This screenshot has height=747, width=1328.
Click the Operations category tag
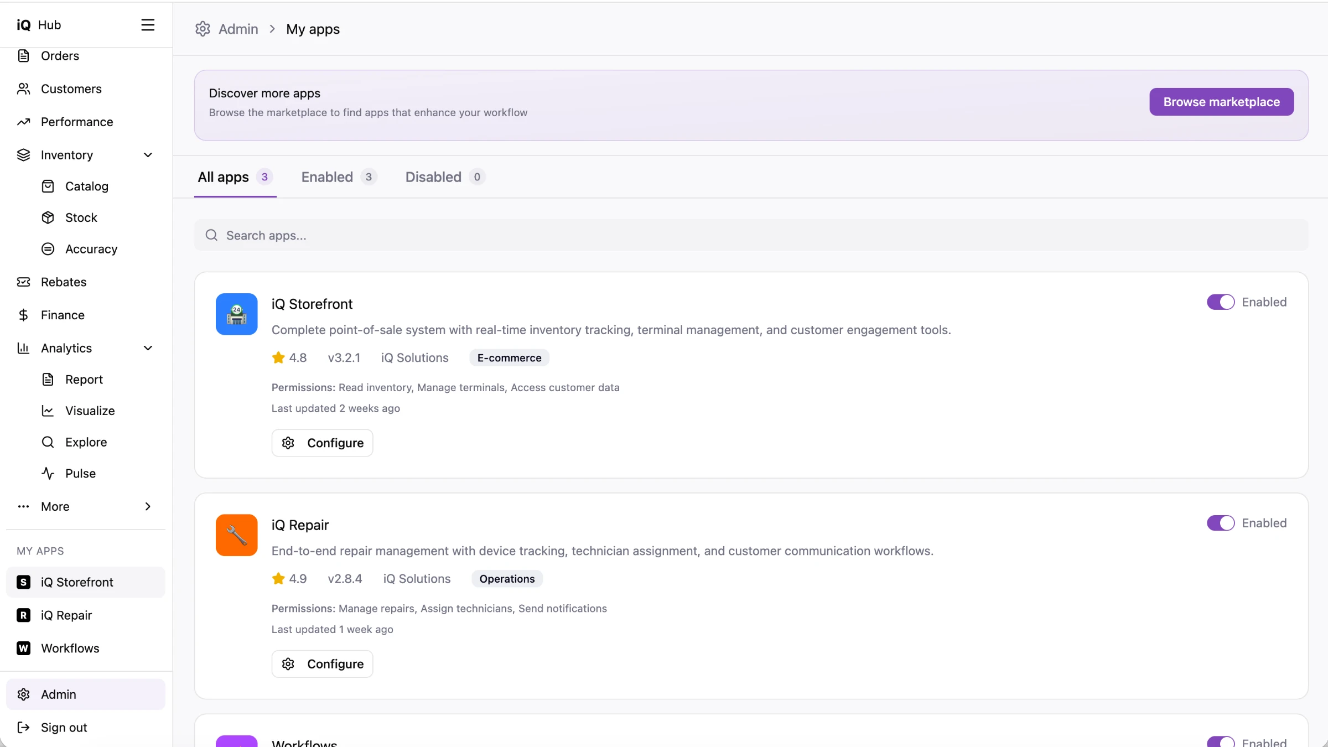(x=507, y=579)
